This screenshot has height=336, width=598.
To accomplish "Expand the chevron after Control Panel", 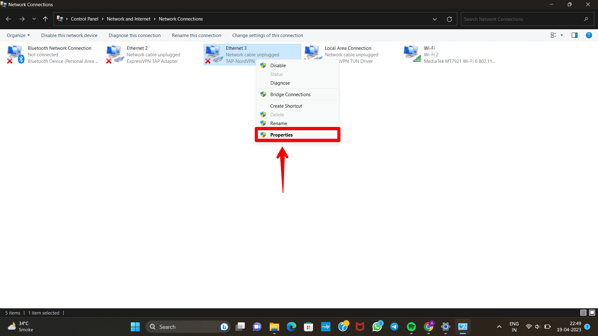I will pos(102,19).
